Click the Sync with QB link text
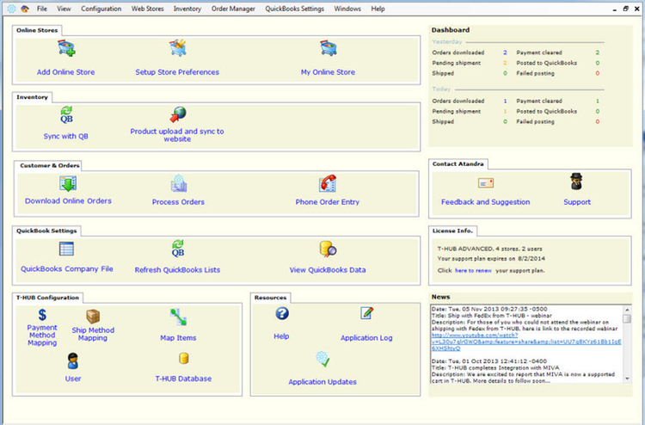 (x=66, y=136)
